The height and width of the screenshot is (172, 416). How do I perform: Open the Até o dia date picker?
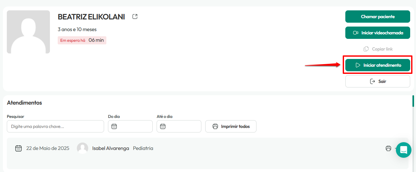pyautogui.click(x=179, y=126)
